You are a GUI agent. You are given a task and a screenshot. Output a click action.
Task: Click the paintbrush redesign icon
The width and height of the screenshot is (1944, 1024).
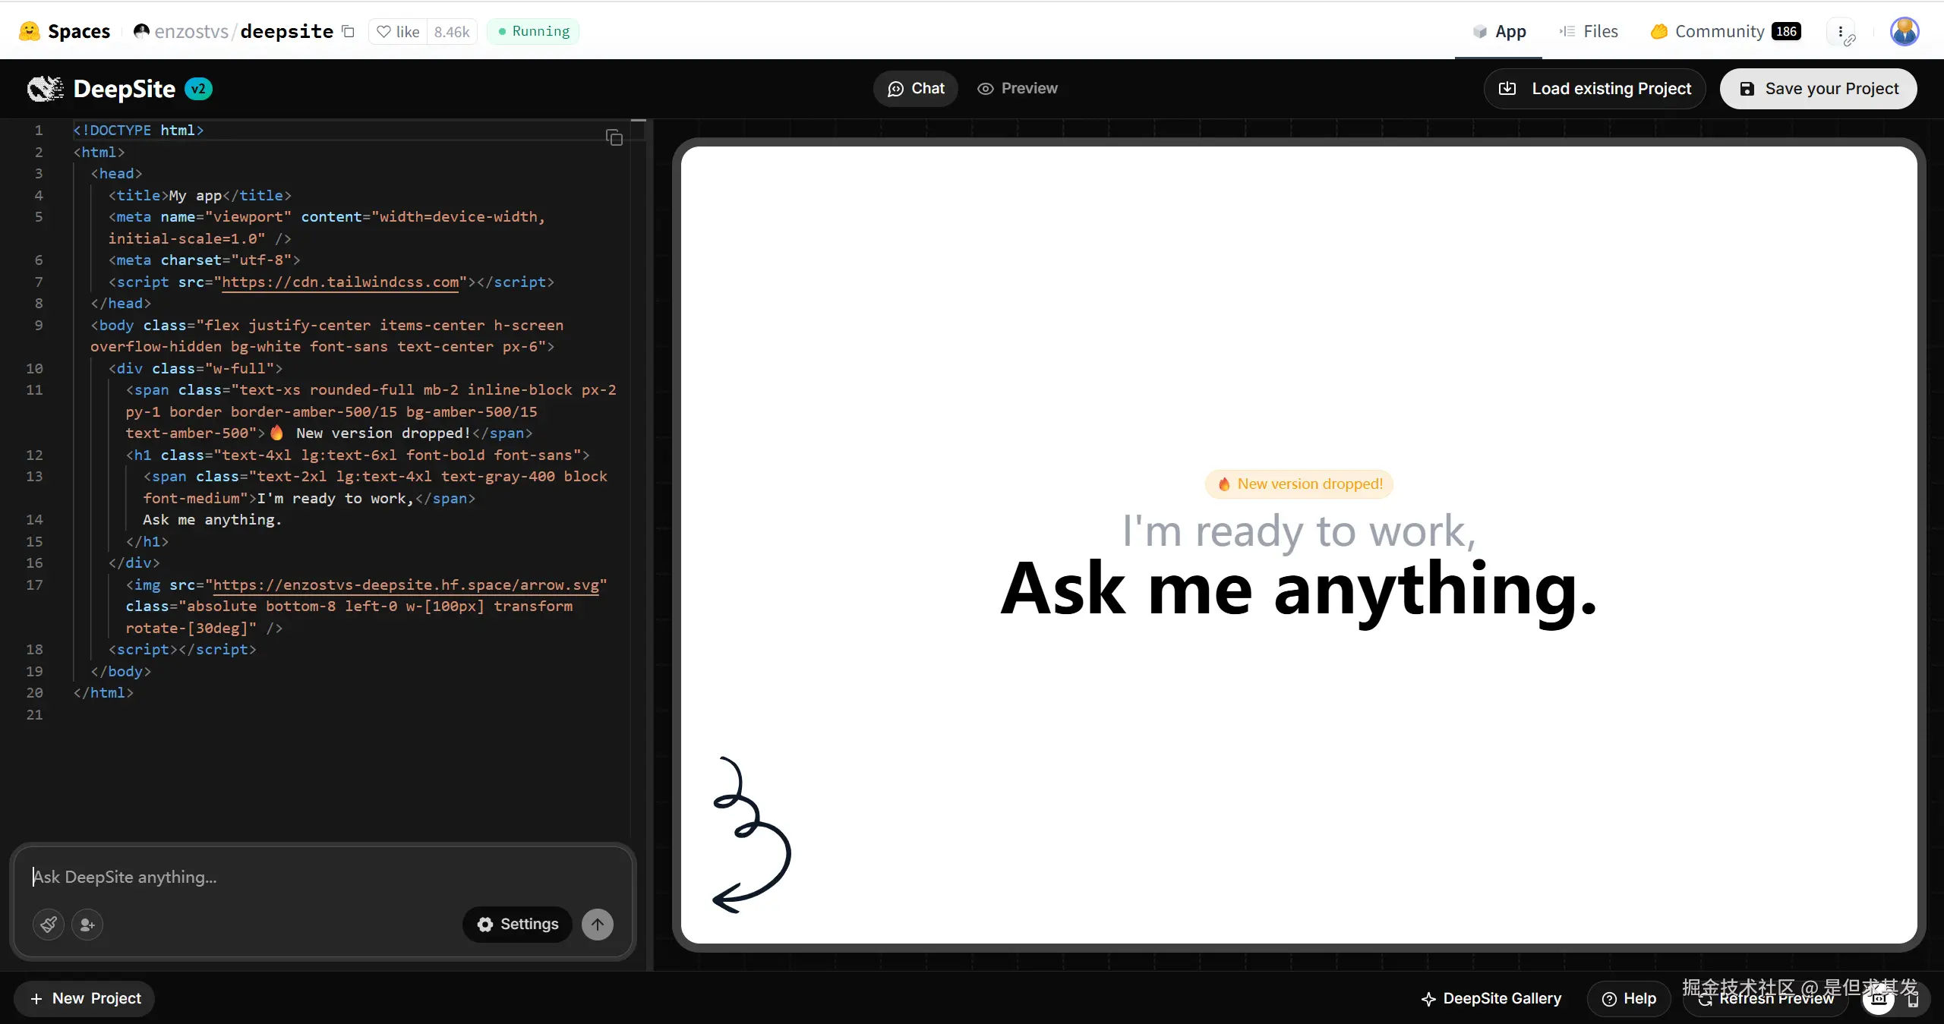point(49,924)
